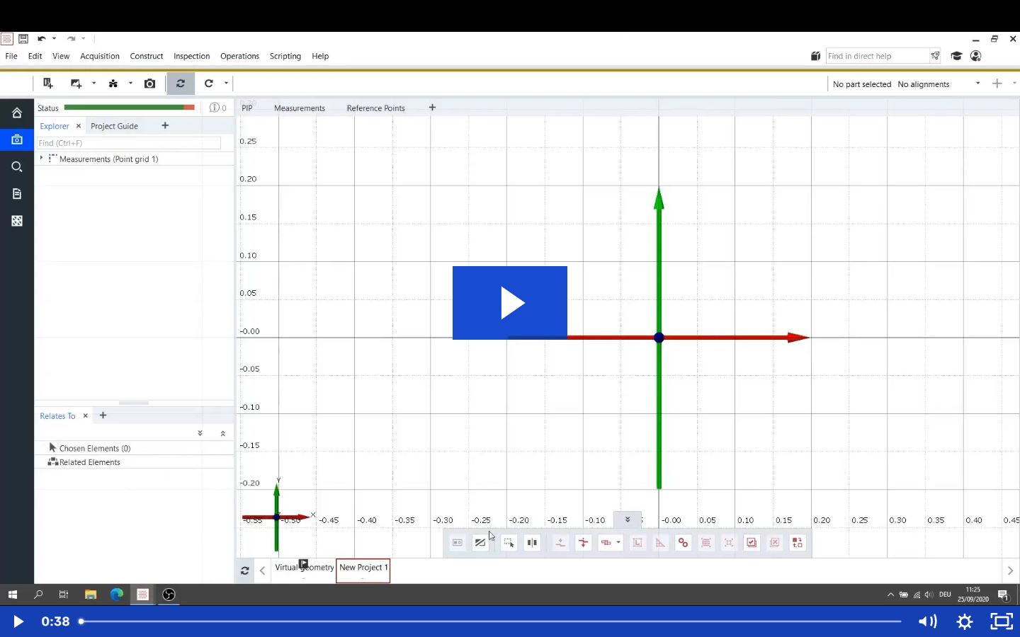The image size is (1020, 637).
Task: Open the Inspection menu
Action: coord(191,56)
